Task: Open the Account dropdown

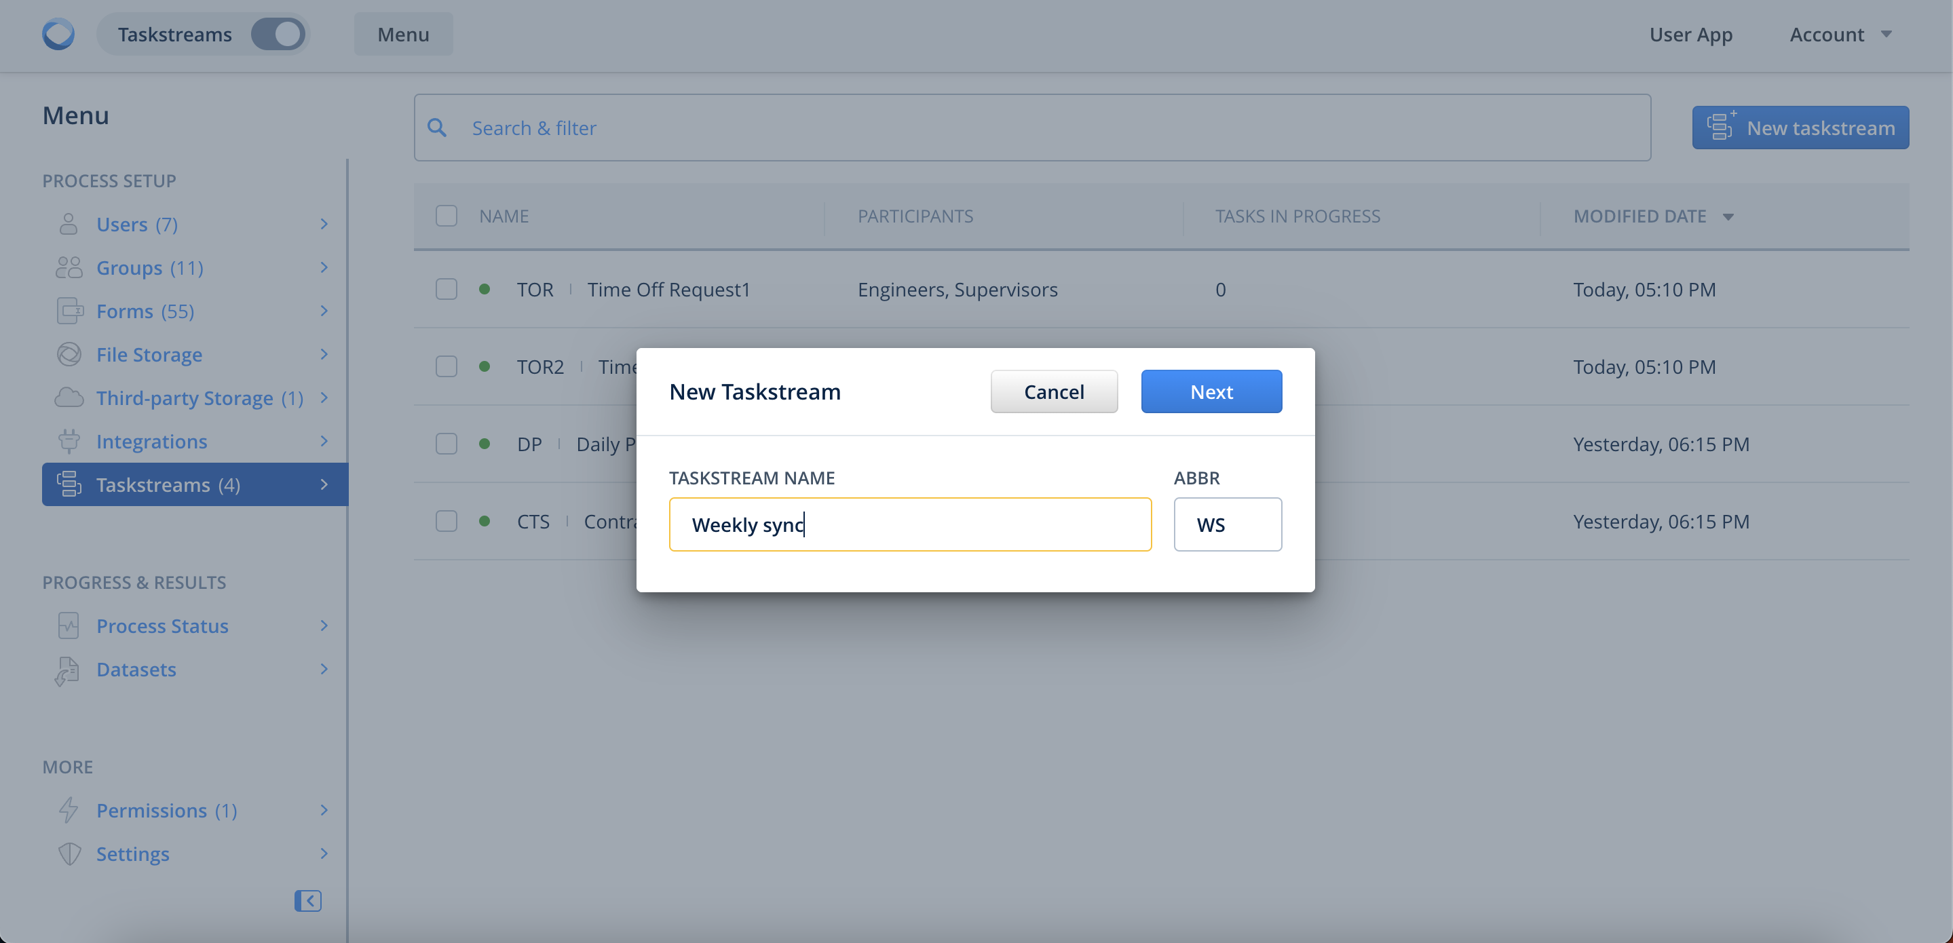Action: coord(1841,34)
